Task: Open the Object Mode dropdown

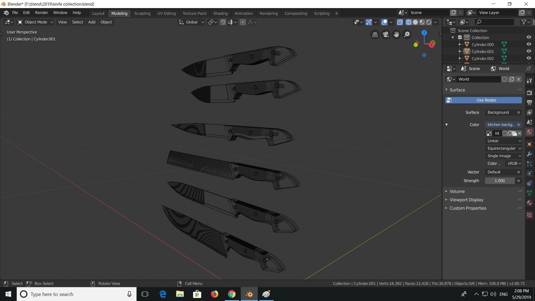Action: (35, 22)
